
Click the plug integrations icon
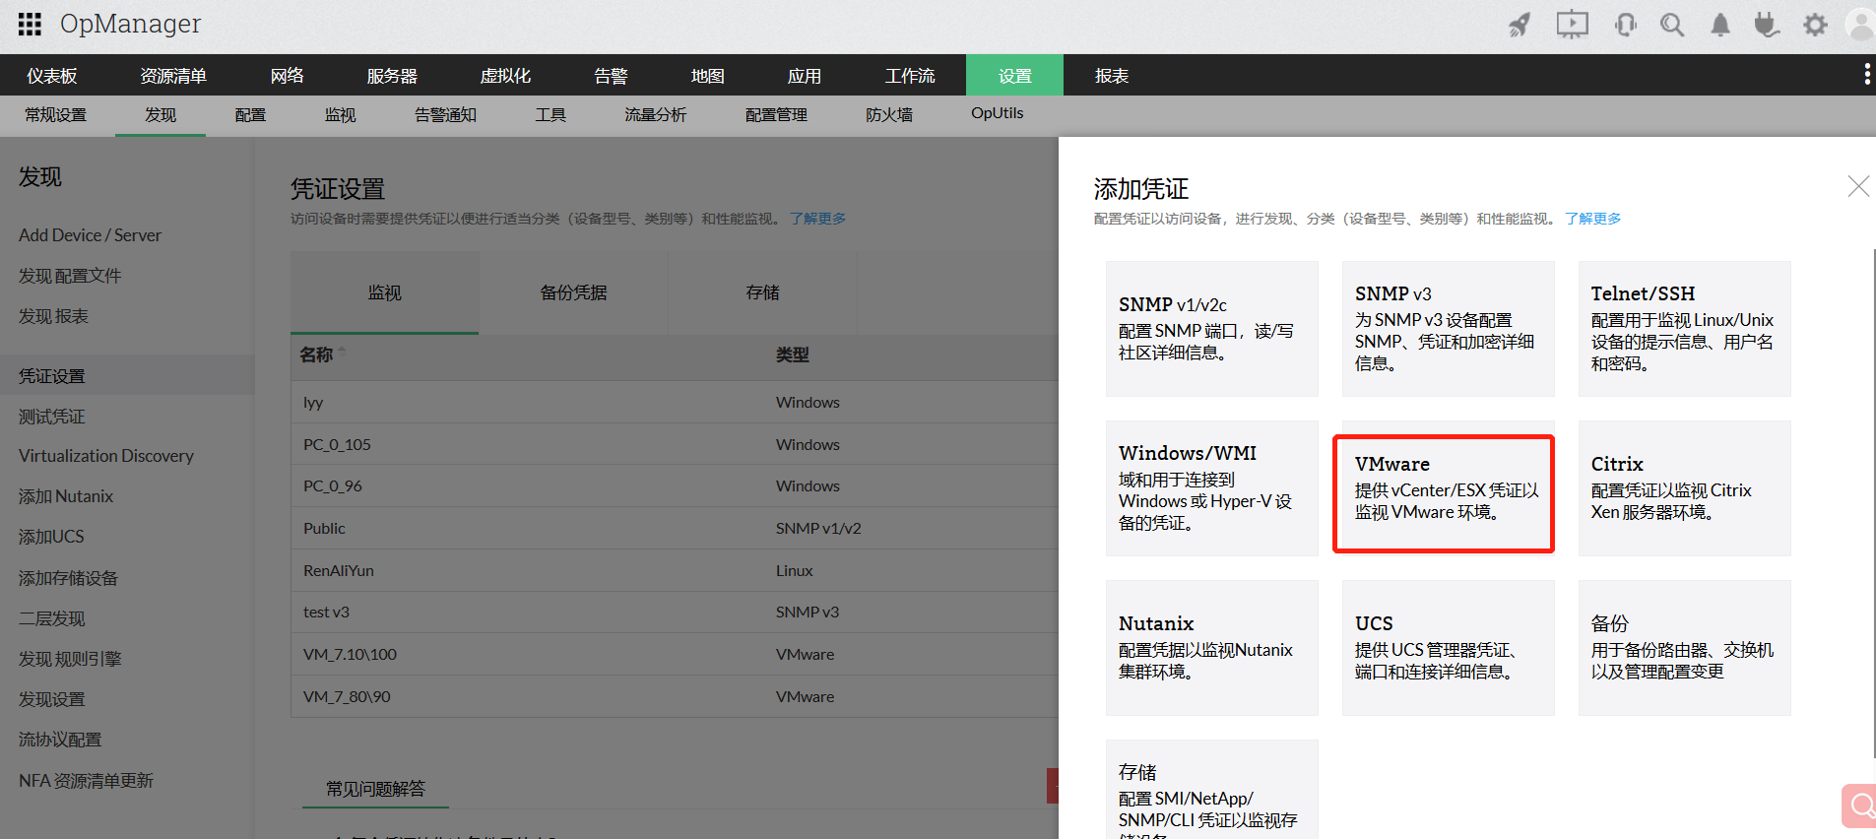[x=1767, y=25]
